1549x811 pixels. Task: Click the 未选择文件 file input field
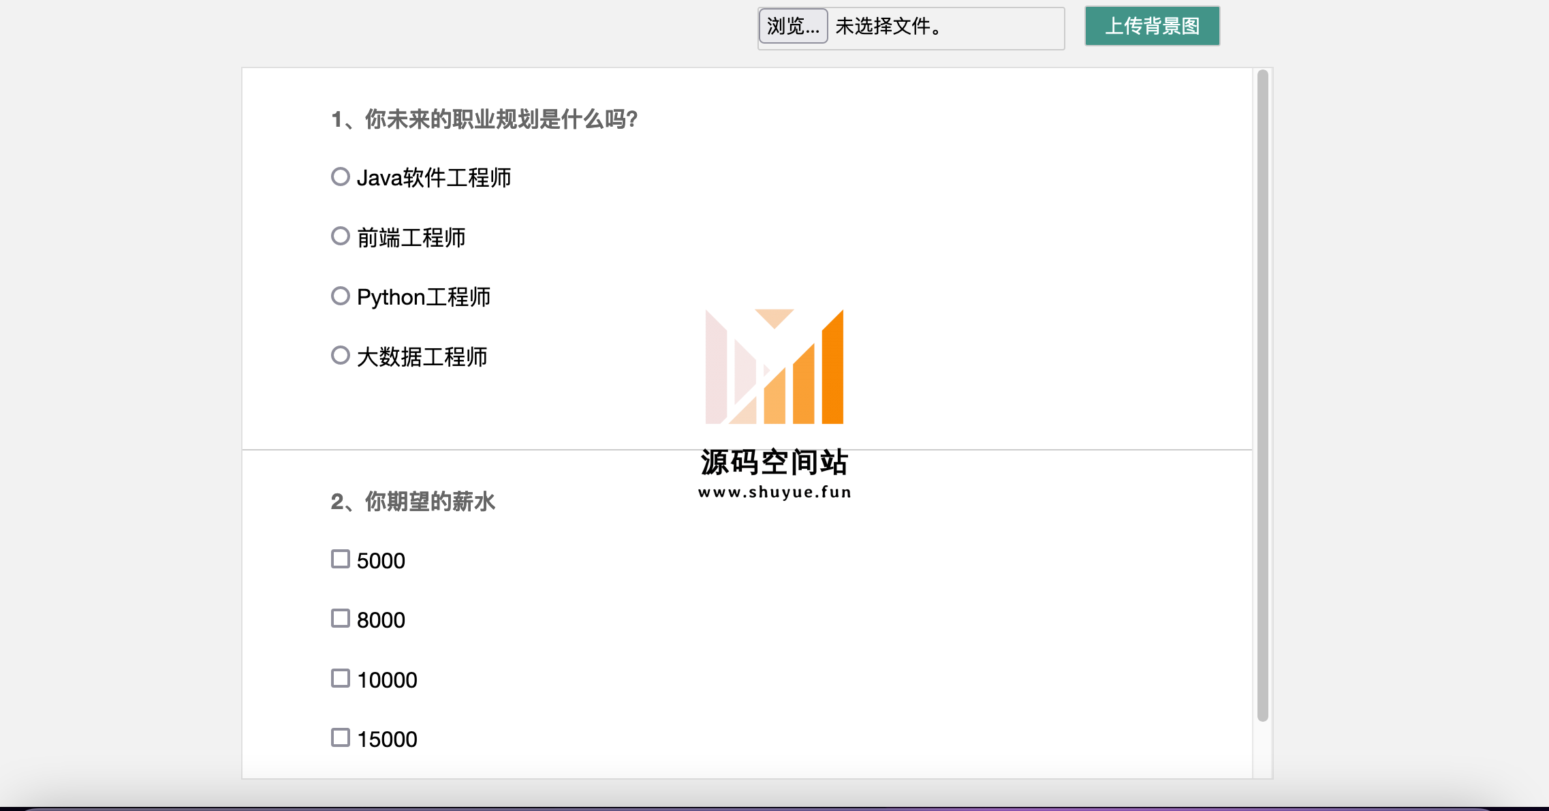coord(911,28)
